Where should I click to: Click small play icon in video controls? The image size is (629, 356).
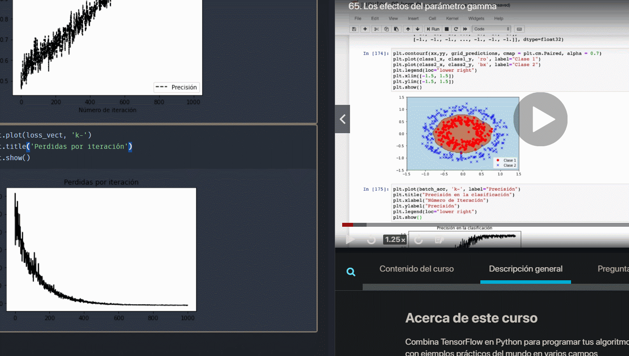tap(350, 239)
